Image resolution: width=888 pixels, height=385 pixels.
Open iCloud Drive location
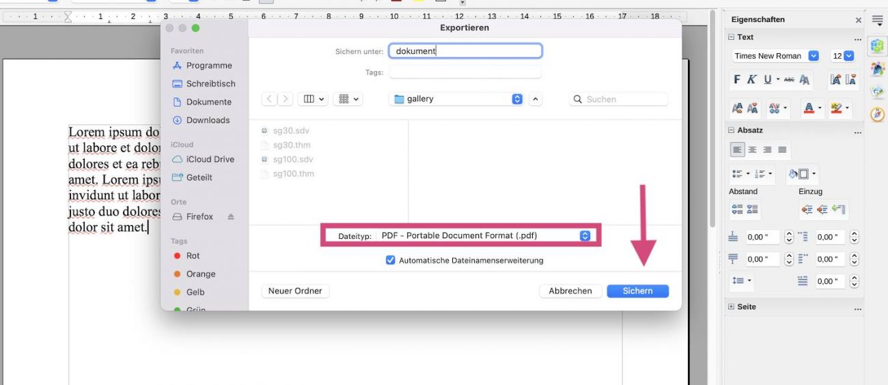[203, 159]
